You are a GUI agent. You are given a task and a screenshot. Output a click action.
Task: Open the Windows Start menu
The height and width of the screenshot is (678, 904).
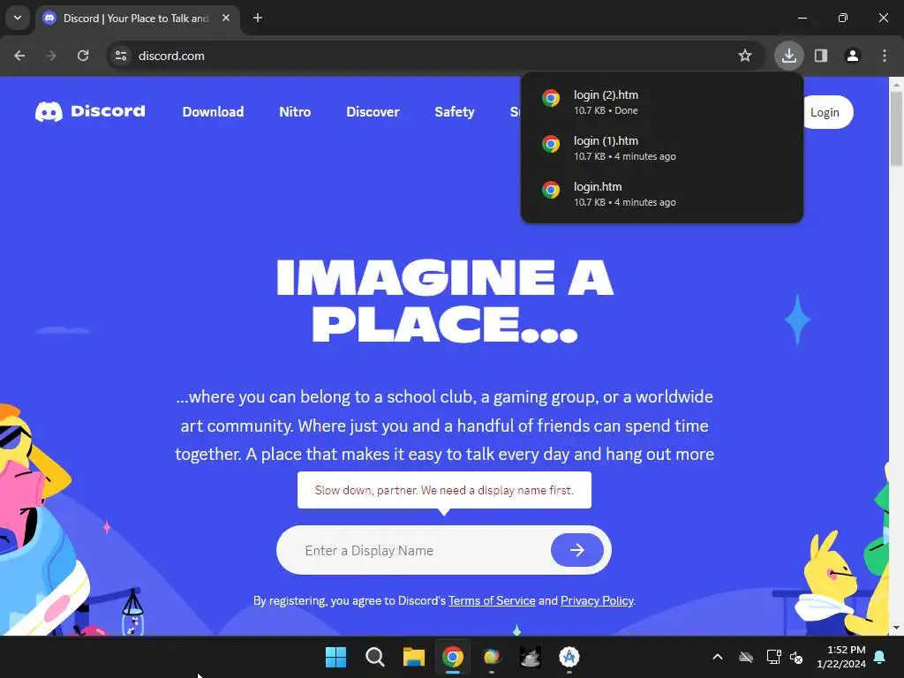coord(335,657)
